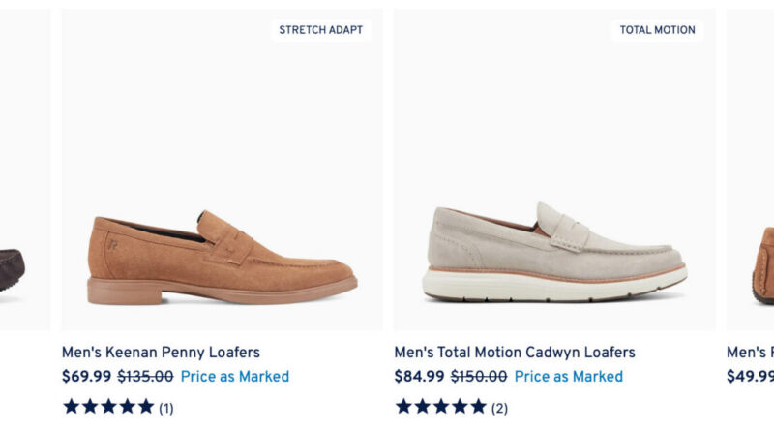Screen dimensions: 774x431
Task: Click the crossed-out $135.00 original price
Action: 146,377
